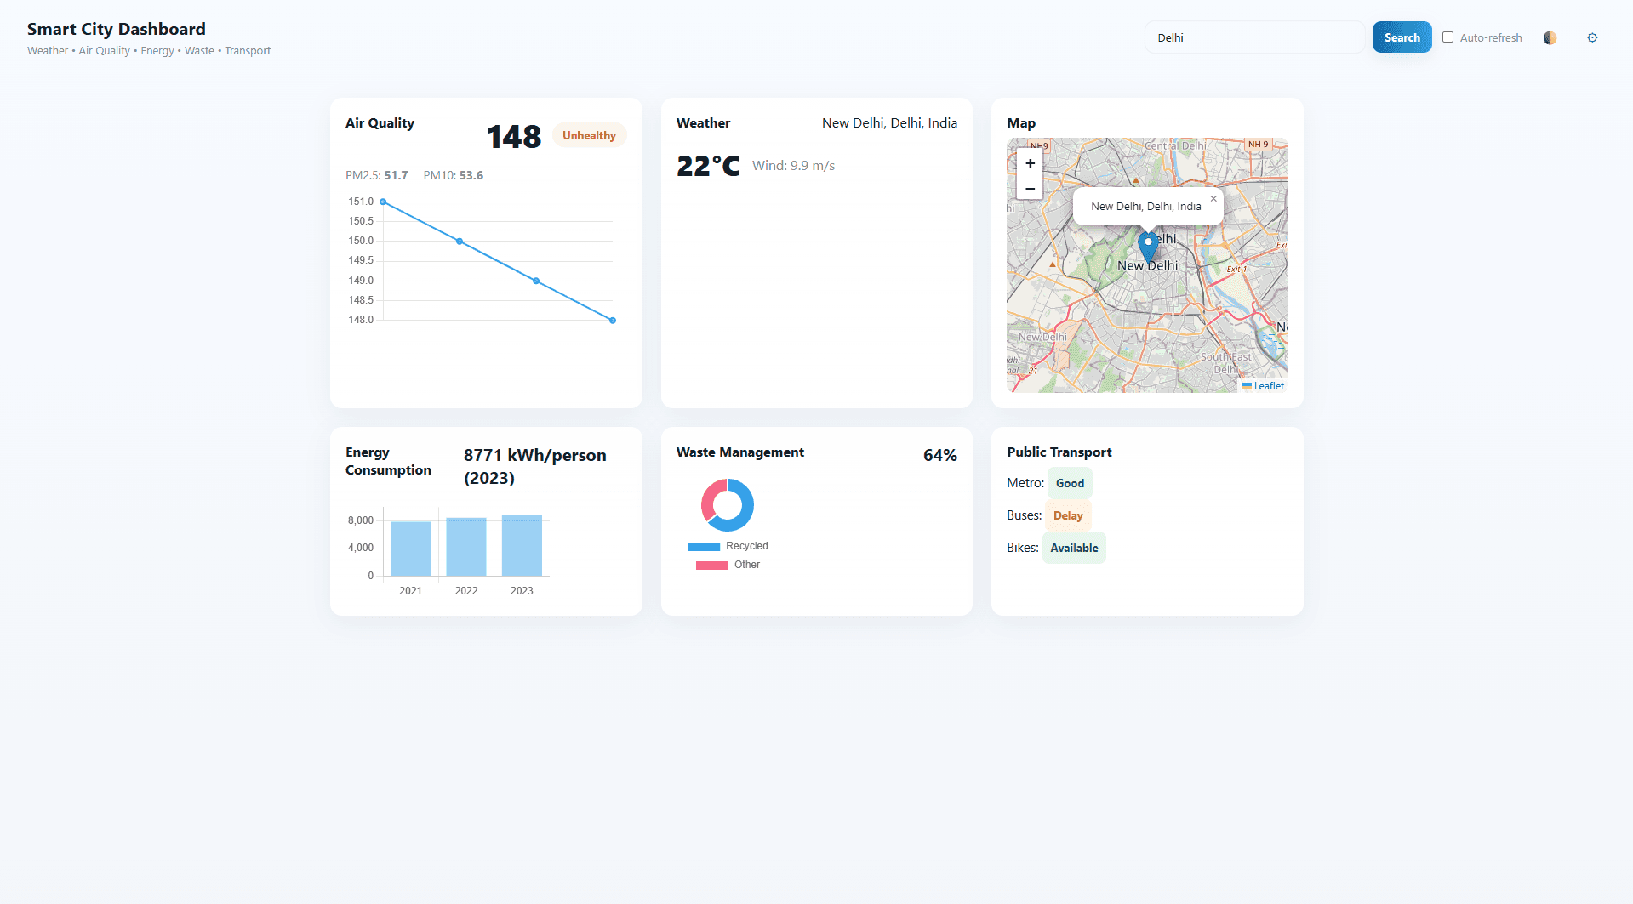Image resolution: width=1633 pixels, height=904 pixels.
Task: Open settings gear icon
Action: [x=1592, y=37]
